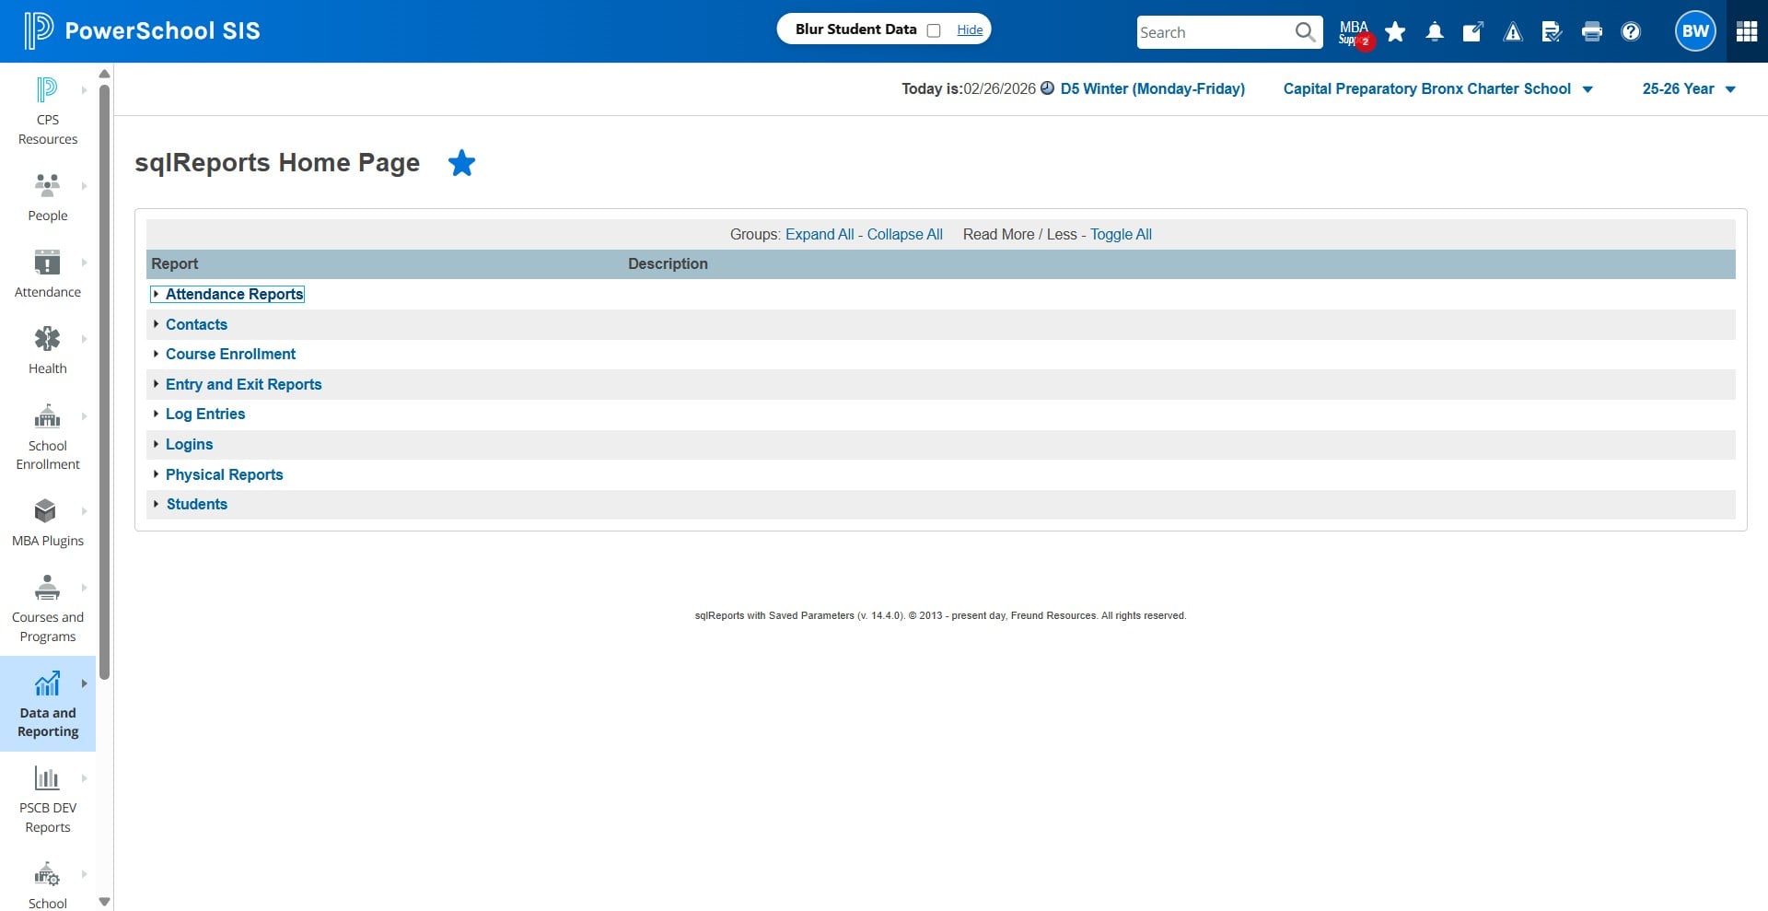Click Hide link in blur banner
The height and width of the screenshot is (911, 1768).
click(x=970, y=29)
